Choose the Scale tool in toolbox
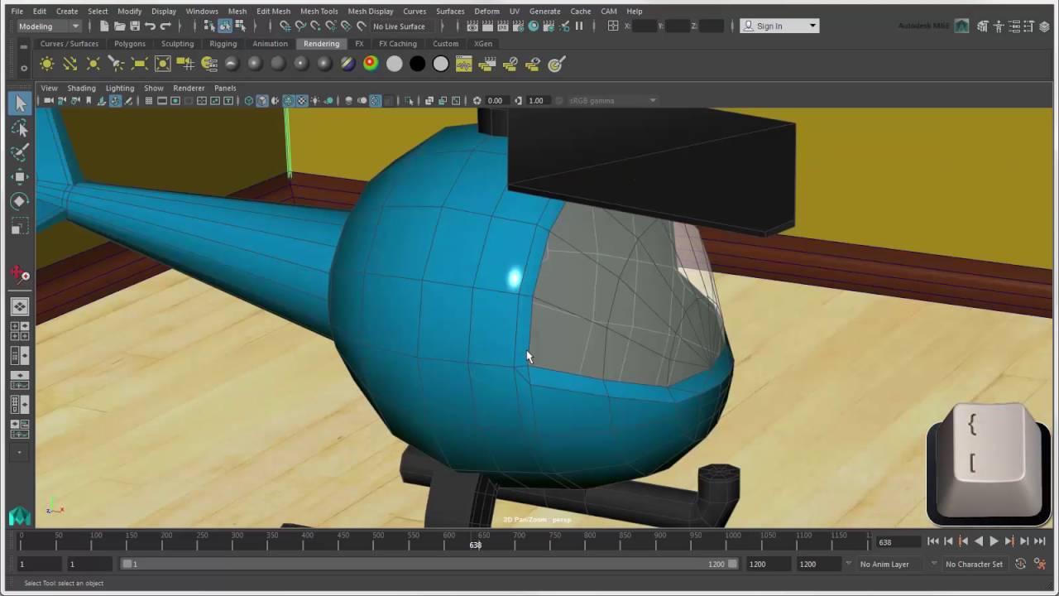Screen dimensions: 1059x596 20,226
